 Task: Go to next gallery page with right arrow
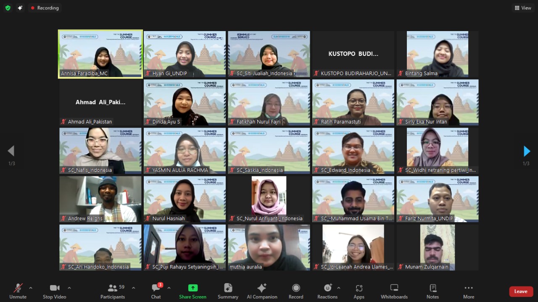point(527,151)
